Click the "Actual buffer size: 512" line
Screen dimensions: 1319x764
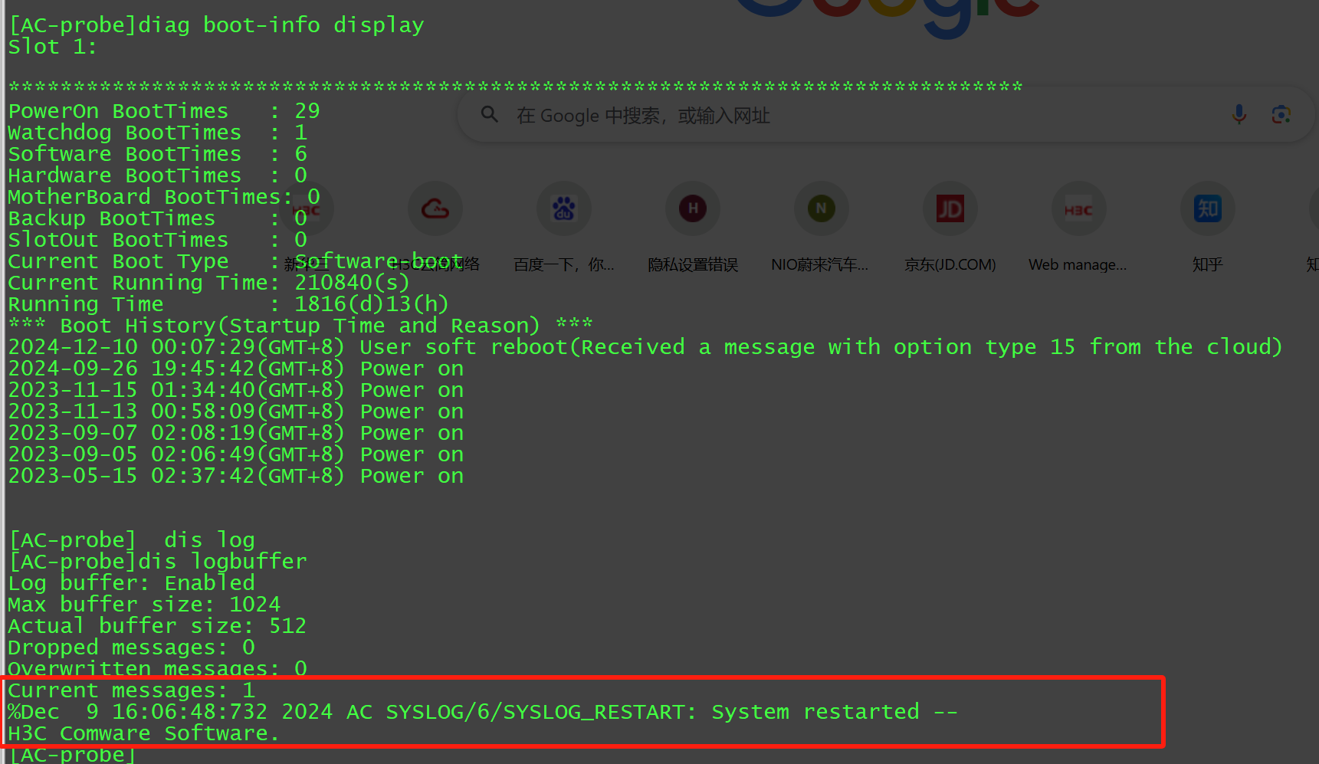[x=158, y=626]
